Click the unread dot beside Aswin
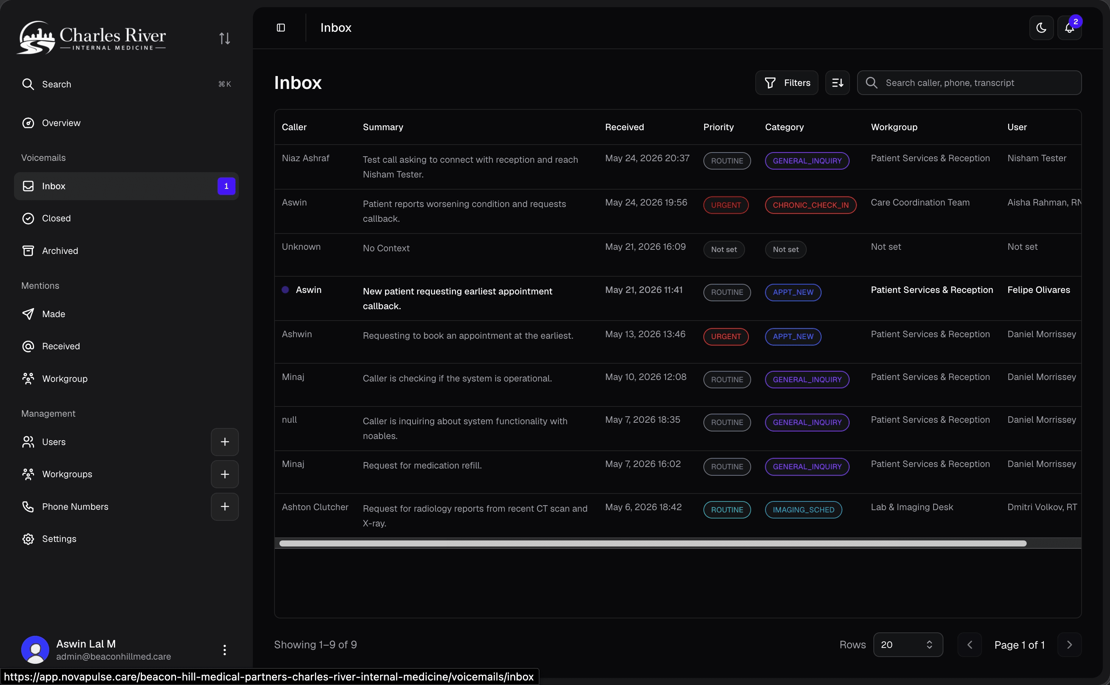 coord(285,290)
